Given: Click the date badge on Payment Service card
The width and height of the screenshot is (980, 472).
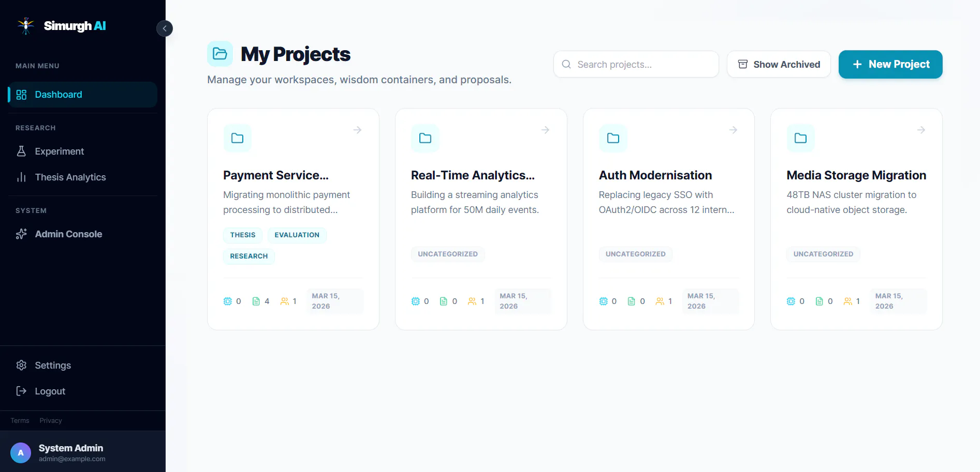Looking at the screenshot, I should (335, 301).
